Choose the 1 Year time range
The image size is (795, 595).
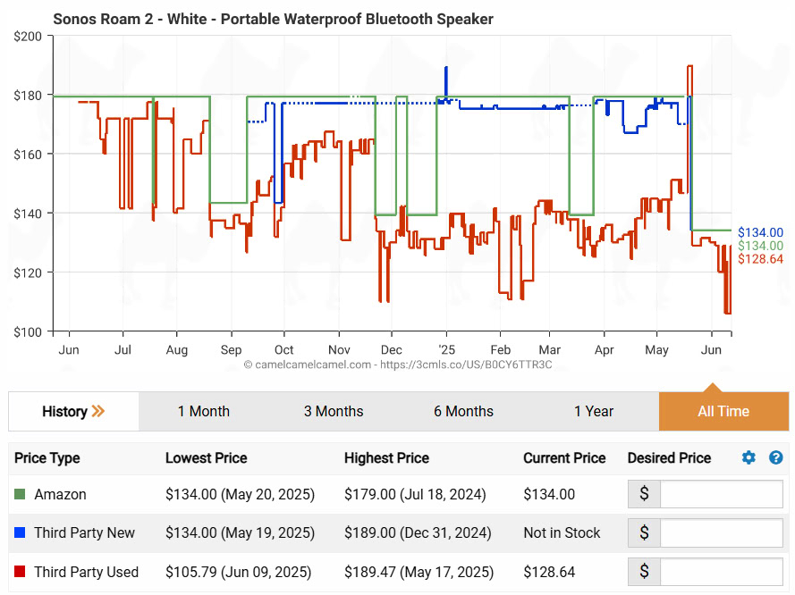pos(593,411)
